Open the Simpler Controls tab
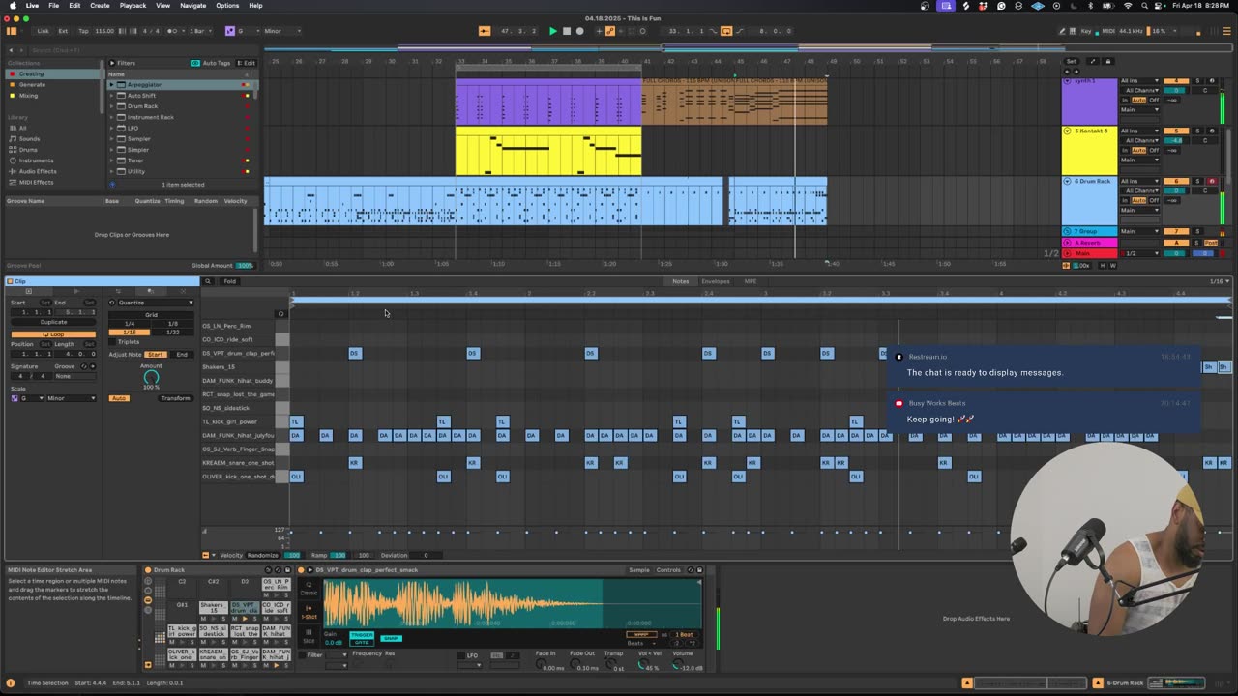Viewport: 1238px width, 696px height. click(669, 570)
